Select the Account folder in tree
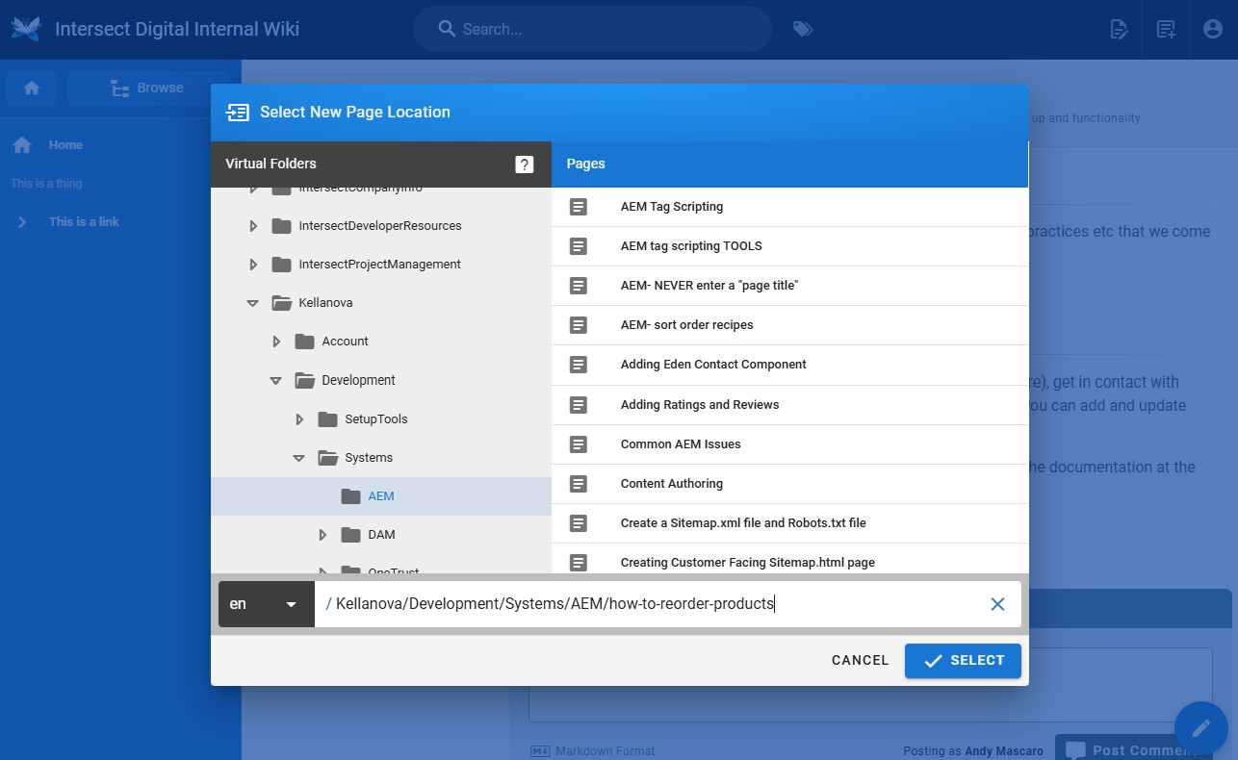 pos(345,342)
